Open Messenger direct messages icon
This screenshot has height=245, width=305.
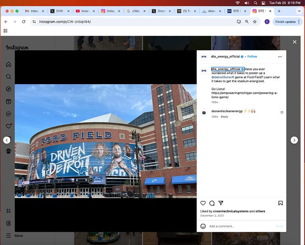8,114
